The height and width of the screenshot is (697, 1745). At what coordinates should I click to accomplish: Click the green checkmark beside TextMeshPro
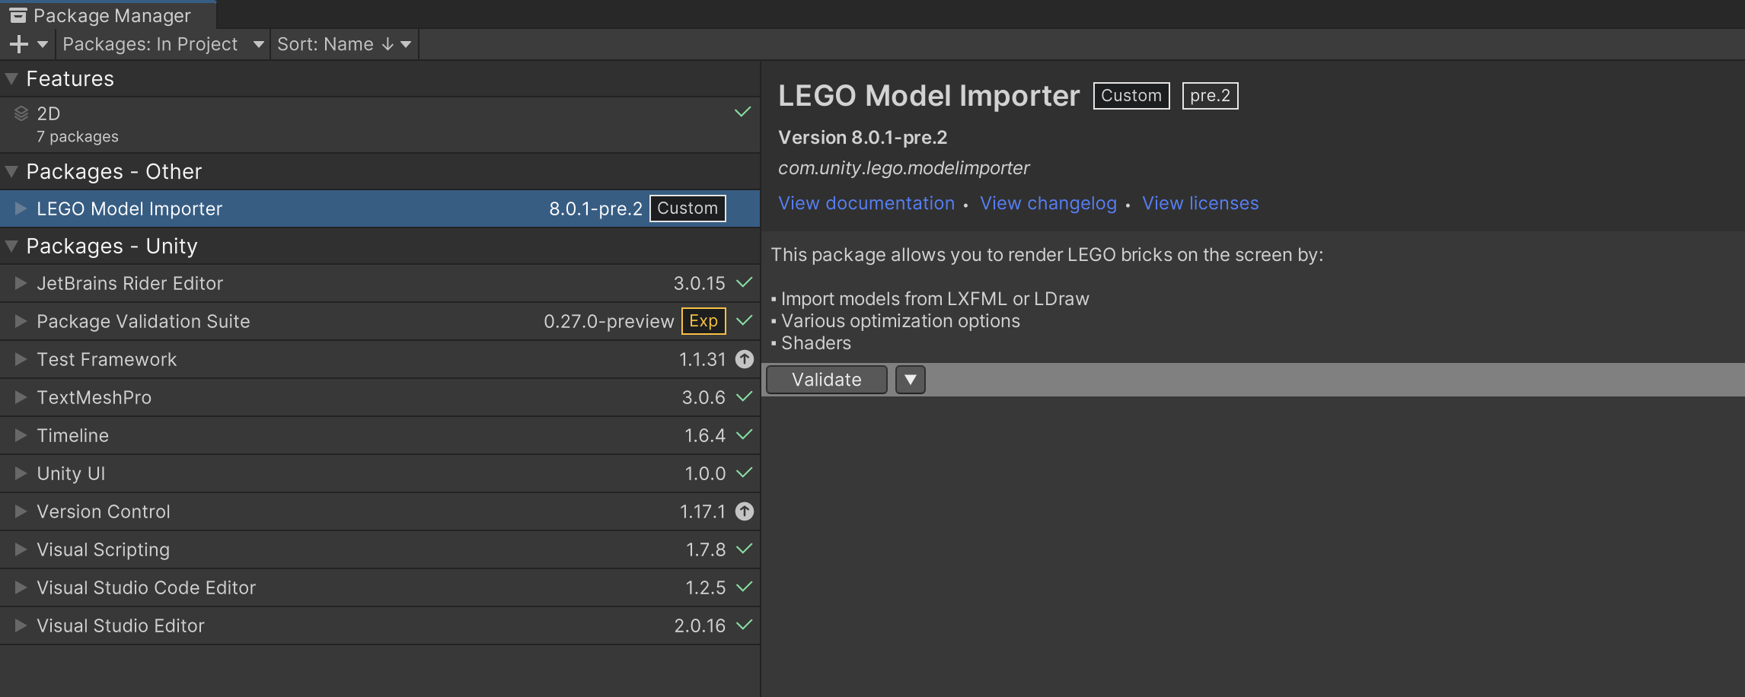click(745, 396)
